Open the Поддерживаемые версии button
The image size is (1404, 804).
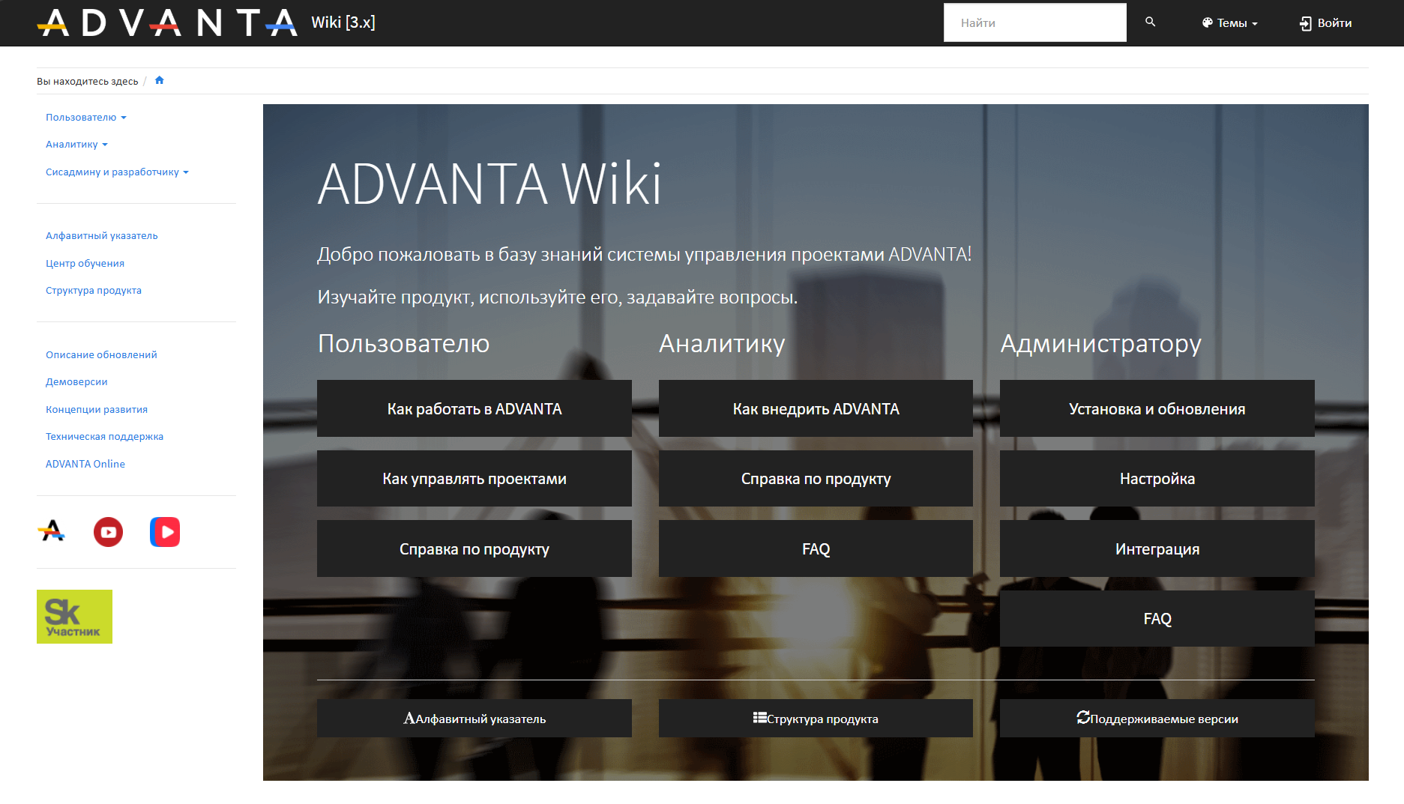pyautogui.click(x=1157, y=719)
